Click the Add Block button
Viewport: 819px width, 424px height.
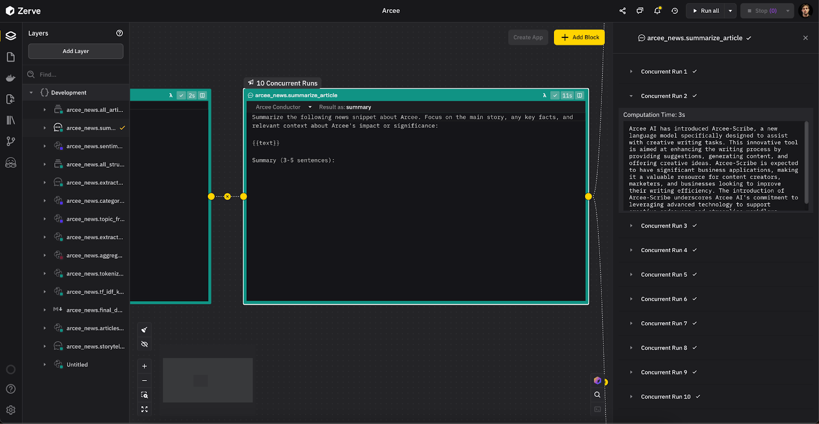click(579, 37)
